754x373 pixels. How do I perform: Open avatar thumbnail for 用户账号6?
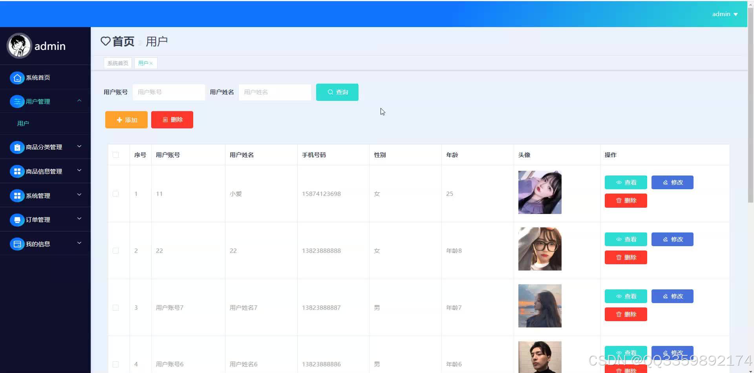tap(540, 357)
